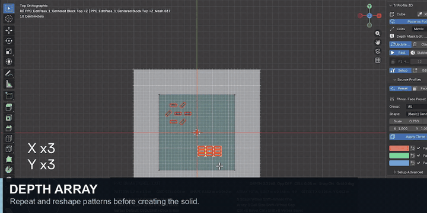Open the Shape dropdown [Basic] Cen

pos(416,114)
